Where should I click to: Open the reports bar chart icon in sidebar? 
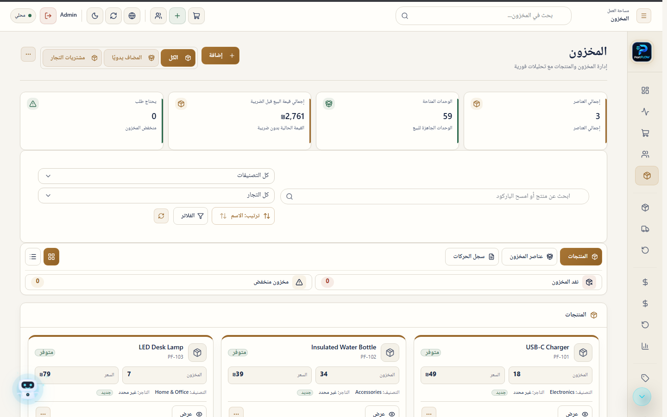coord(645,346)
